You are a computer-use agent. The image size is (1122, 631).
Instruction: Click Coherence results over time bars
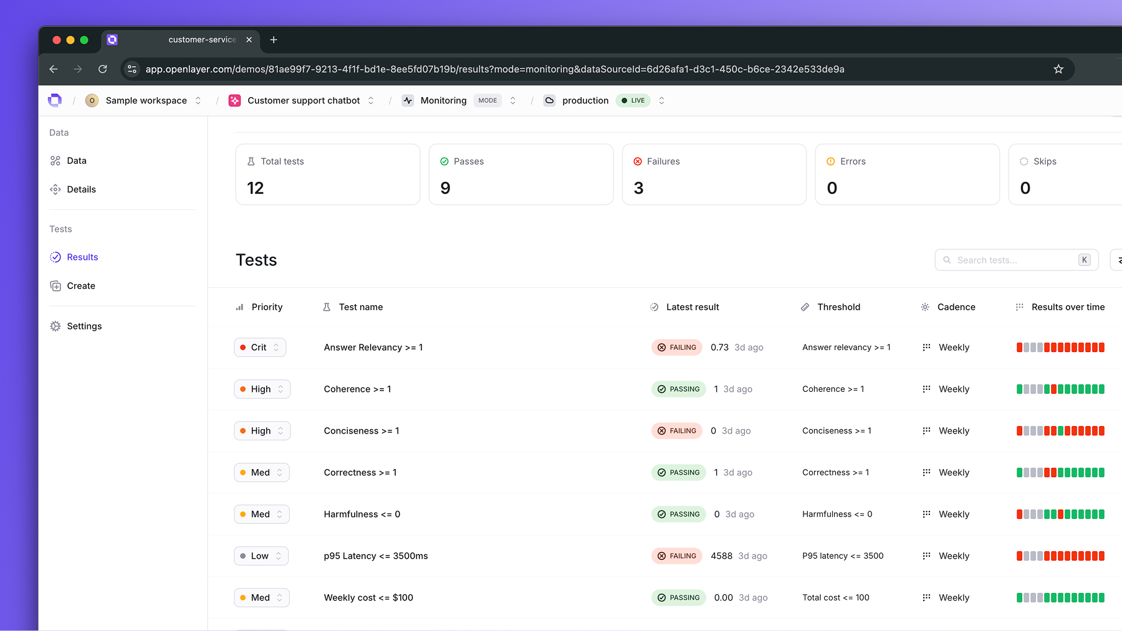click(x=1060, y=389)
